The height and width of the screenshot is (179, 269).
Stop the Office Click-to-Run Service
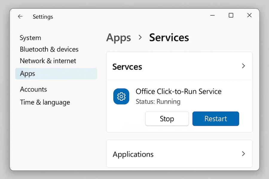(x=167, y=118)
